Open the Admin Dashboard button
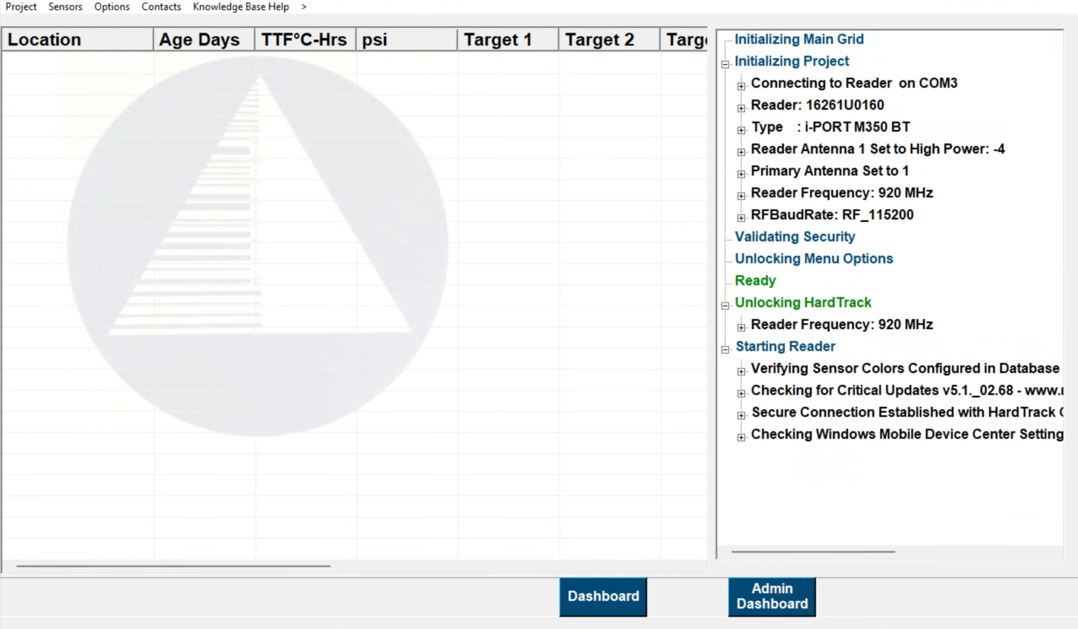 (x=772, y=596)
